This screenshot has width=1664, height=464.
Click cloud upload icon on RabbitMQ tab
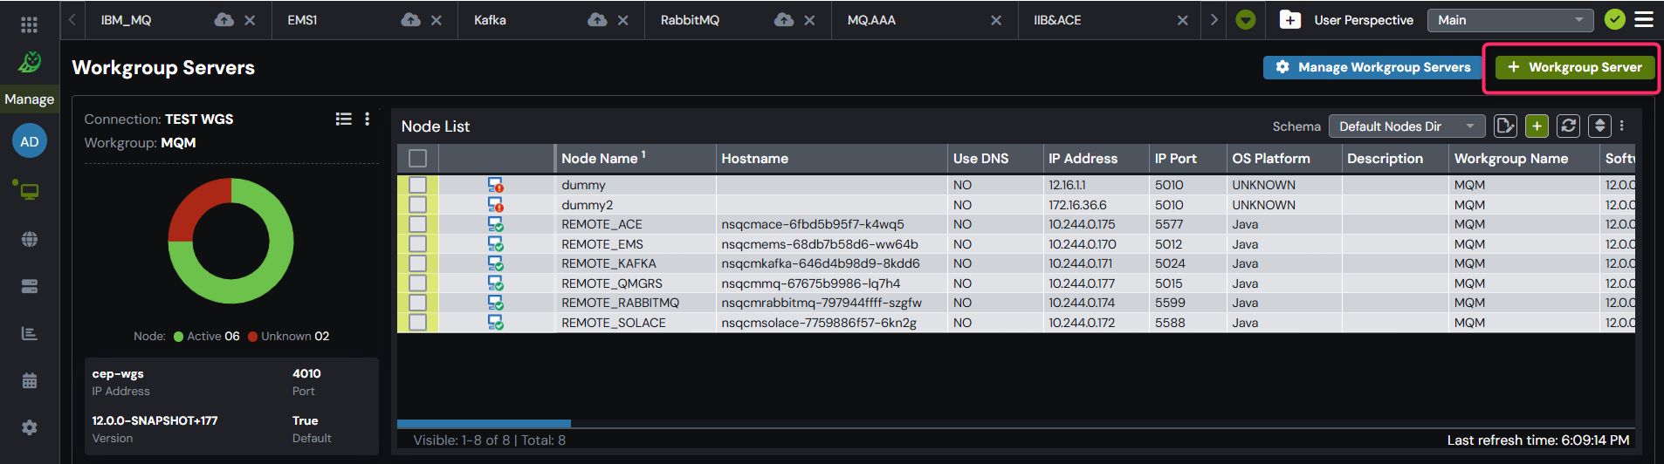pos(784,19)
